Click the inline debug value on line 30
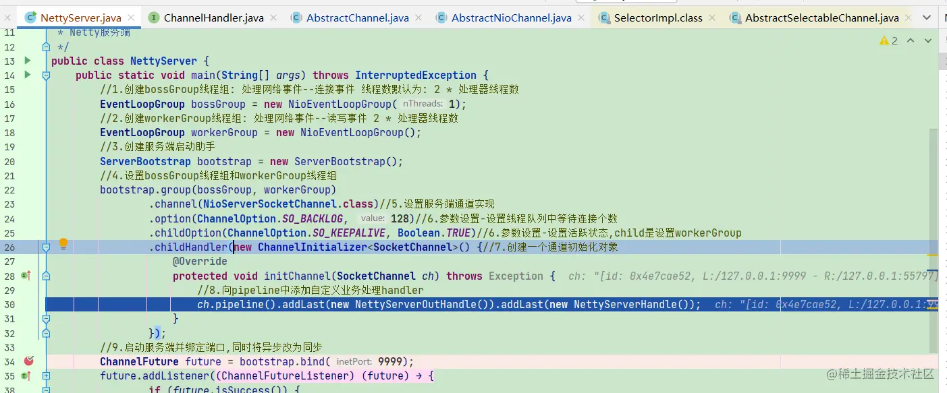 (827, 304)
